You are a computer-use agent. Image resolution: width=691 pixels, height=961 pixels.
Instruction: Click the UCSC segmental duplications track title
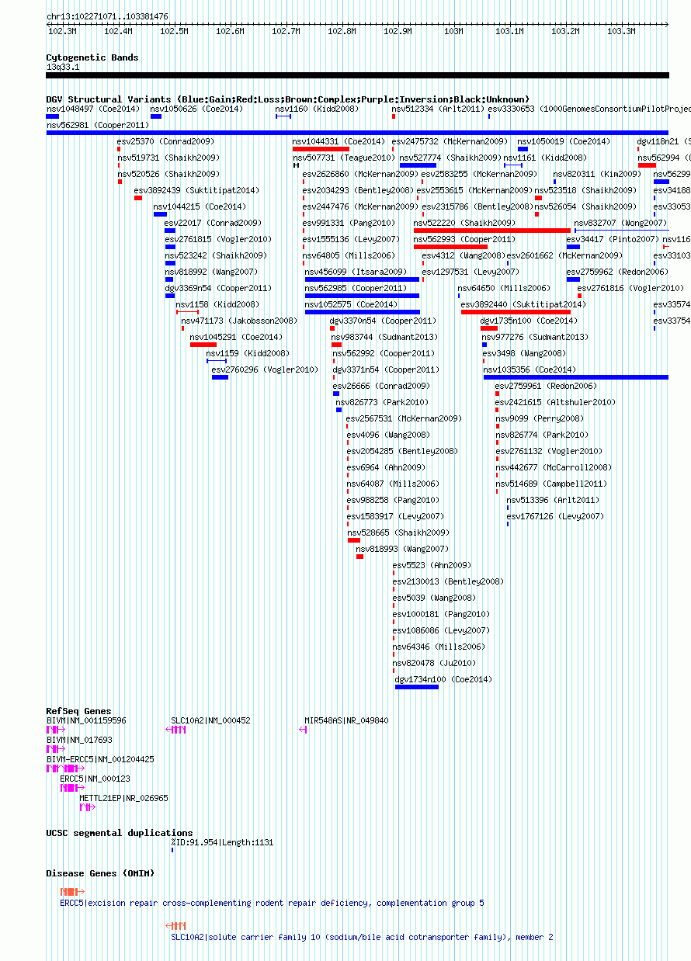pos(120,833)
